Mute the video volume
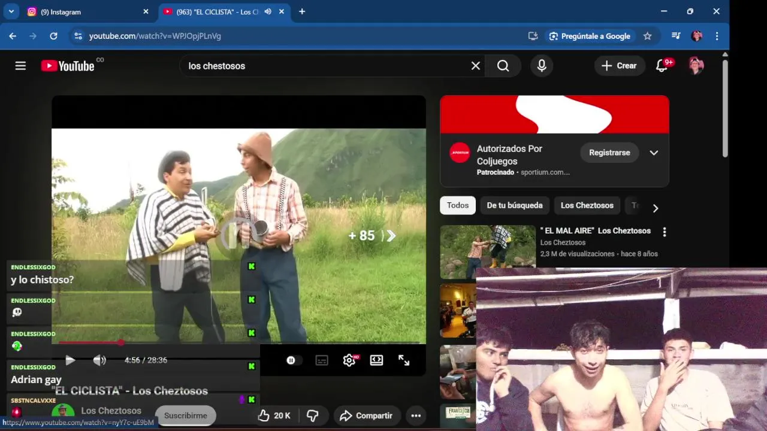The image size is (767, 431). [99, 360]
